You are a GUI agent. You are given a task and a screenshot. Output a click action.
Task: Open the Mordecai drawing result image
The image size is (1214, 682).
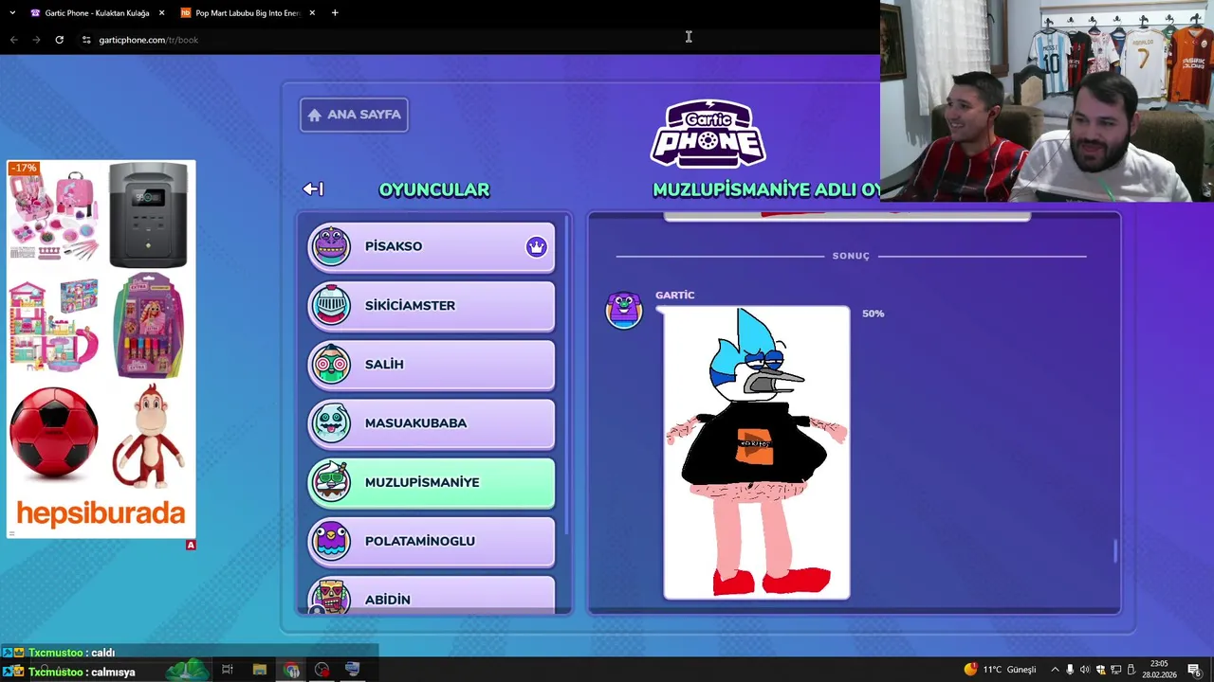pos(757,453)
